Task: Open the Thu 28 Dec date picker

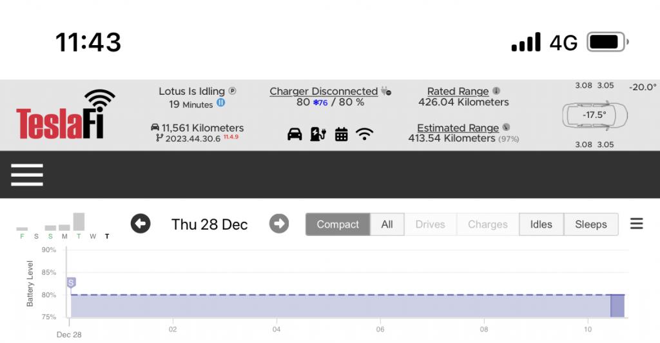Action: click(x=209, y=224)
